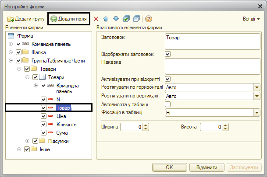
Task: Click the red field icon beside N
Action: [50, 99]
